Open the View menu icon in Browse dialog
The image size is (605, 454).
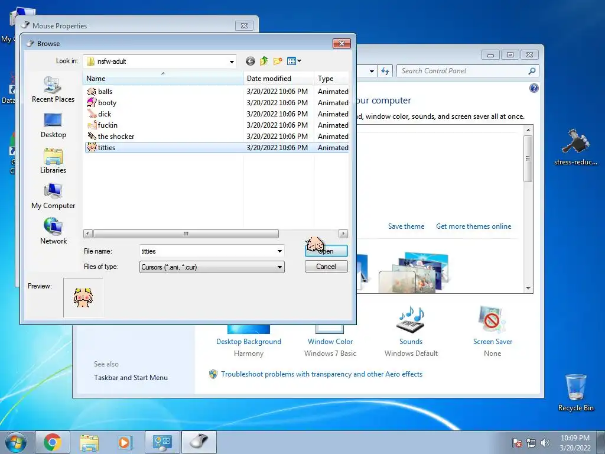tap(294, 61)
